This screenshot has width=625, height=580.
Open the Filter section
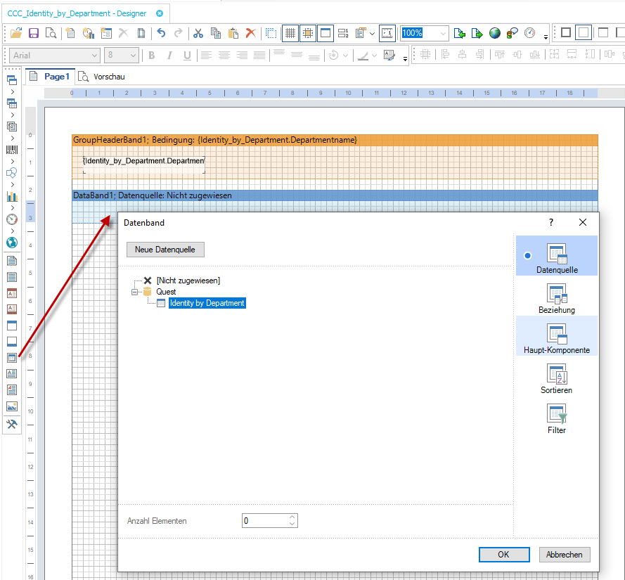click(x=557, y=419)
